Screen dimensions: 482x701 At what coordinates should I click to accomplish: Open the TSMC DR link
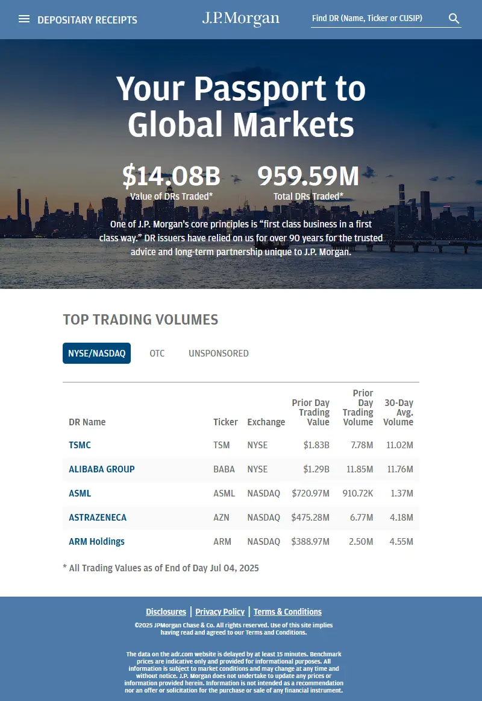click(80, 445)
